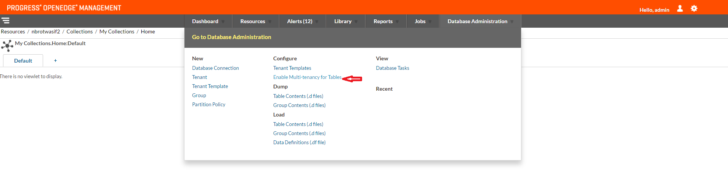Click the user profile icon

click(x=680, y=8)
